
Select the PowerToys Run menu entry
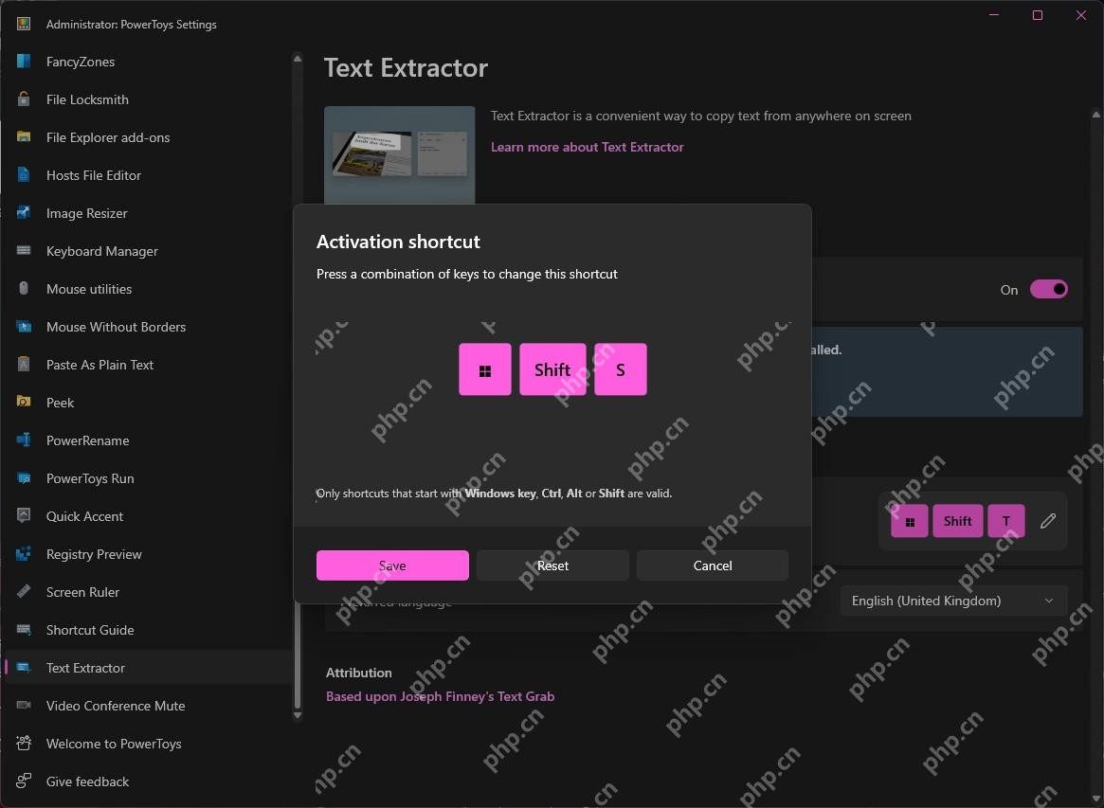click(x=90, y=478)
